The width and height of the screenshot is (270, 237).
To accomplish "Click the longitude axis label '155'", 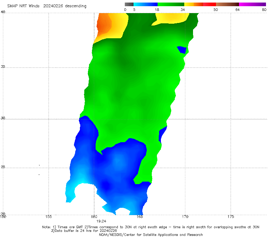I will tap(49, 217).
